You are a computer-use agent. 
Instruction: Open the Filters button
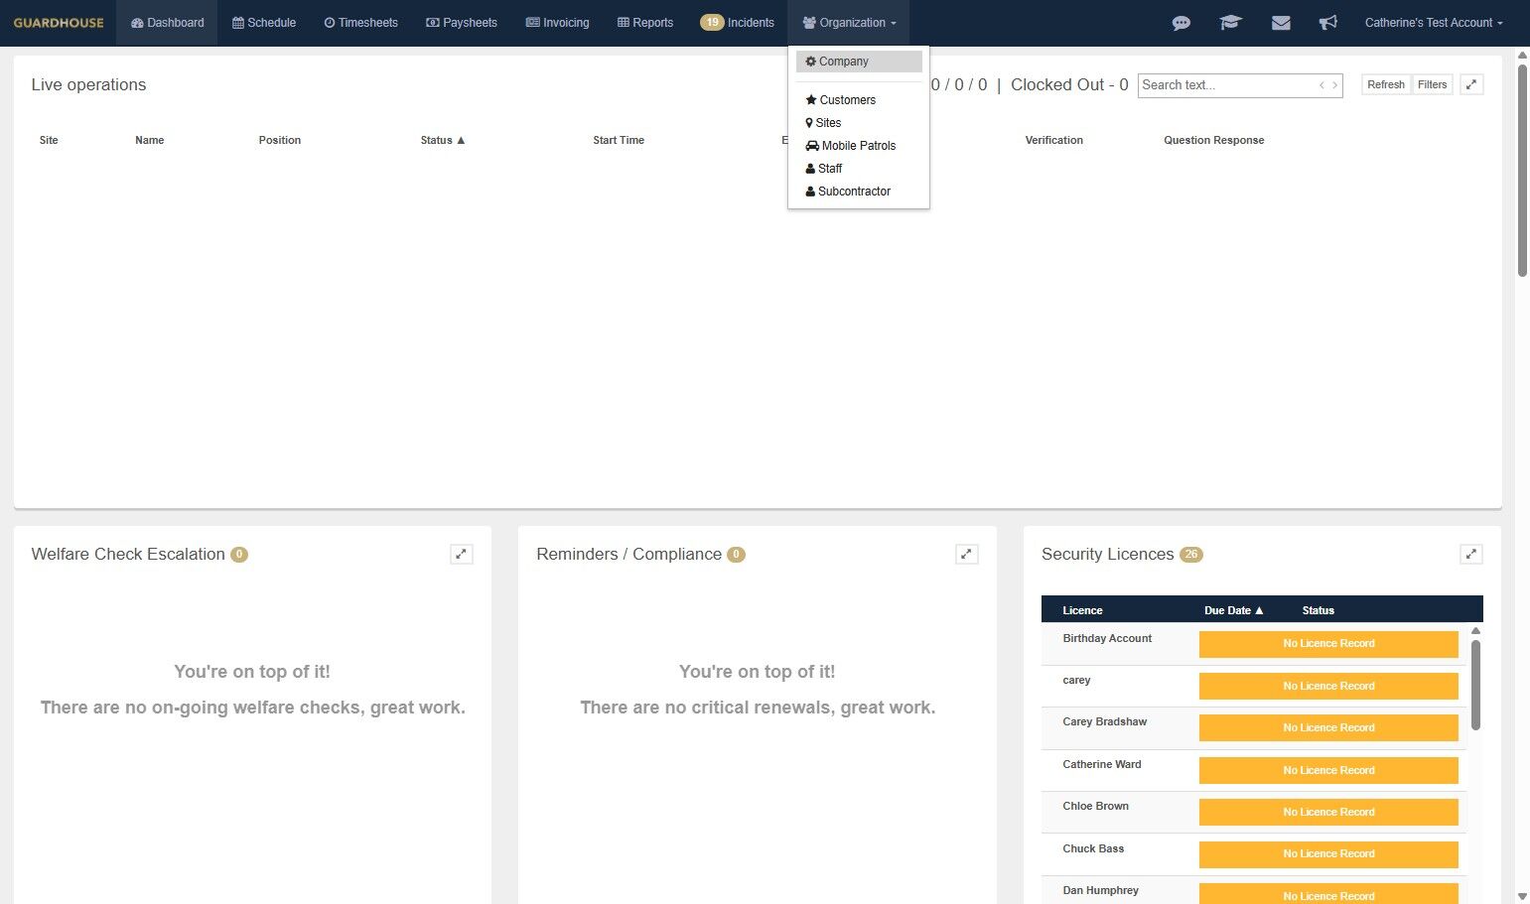pyautogui.click(x=1432, y=84)
